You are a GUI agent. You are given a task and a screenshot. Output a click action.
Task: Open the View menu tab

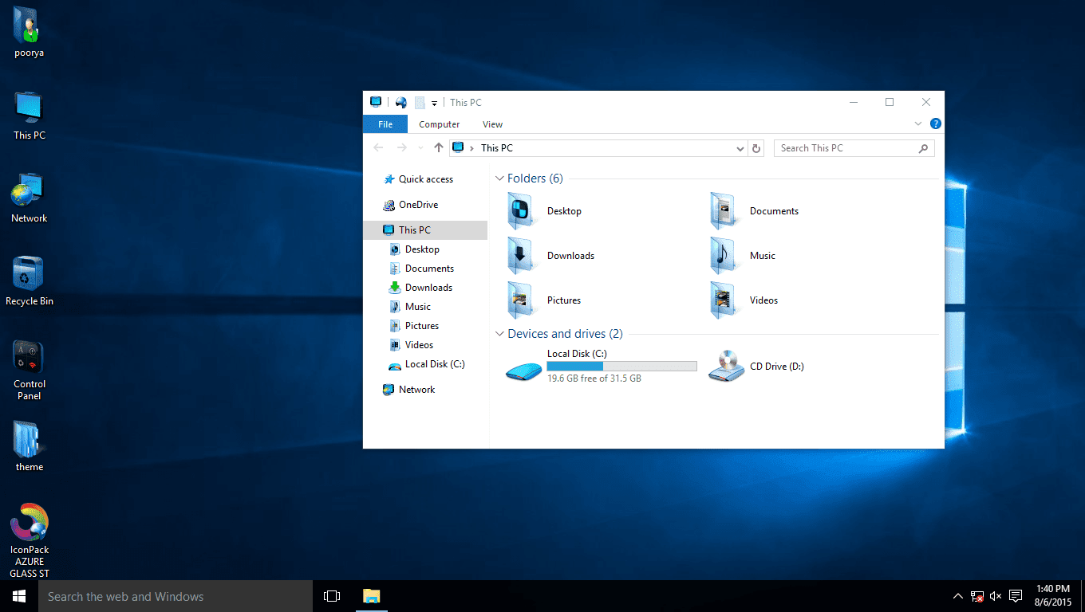[492, 124]
